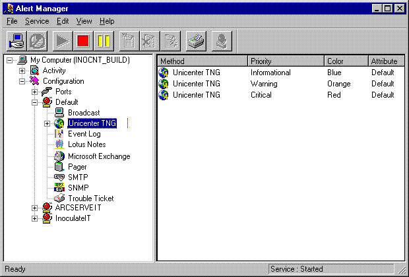Select Trouble Ticket in the tree

click(91, 199)
